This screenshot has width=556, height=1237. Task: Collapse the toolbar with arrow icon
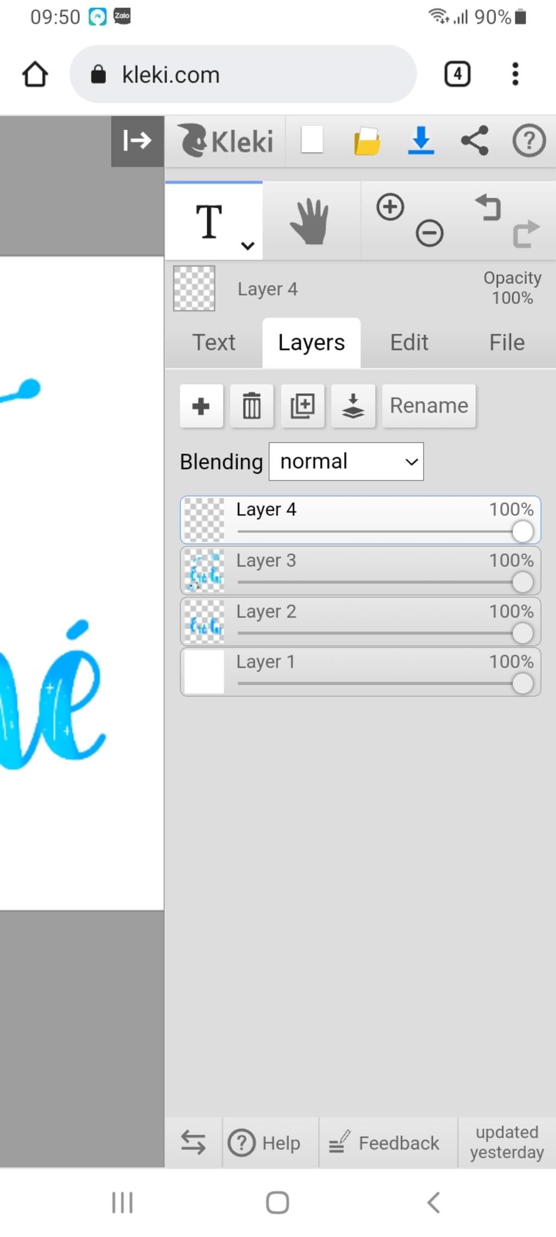[137, 141]
